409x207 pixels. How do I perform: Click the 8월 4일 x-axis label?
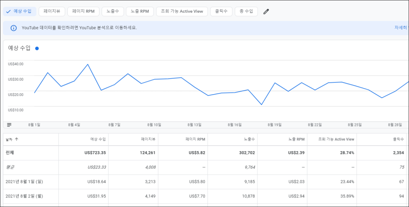coord(74,125)
